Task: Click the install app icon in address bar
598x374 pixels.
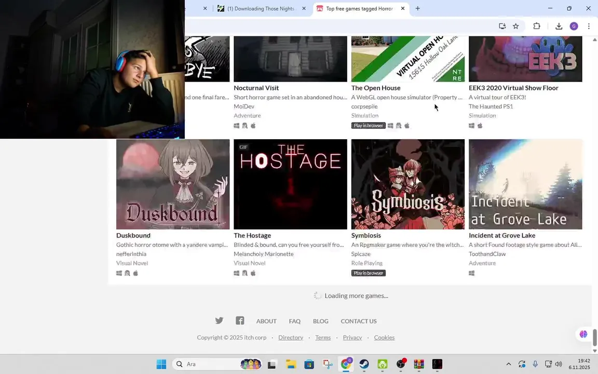Action: (502, 26)
